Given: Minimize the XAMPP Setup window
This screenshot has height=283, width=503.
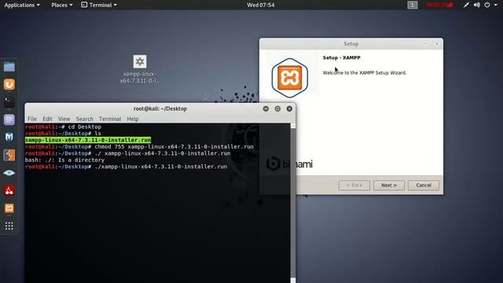Looking at the screenshot, I should click(x=425, y=44).
